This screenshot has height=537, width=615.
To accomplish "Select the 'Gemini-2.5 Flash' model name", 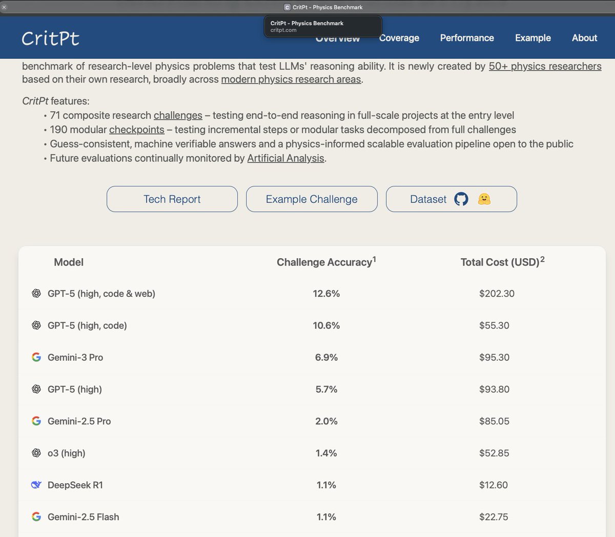I will [84, 517].
